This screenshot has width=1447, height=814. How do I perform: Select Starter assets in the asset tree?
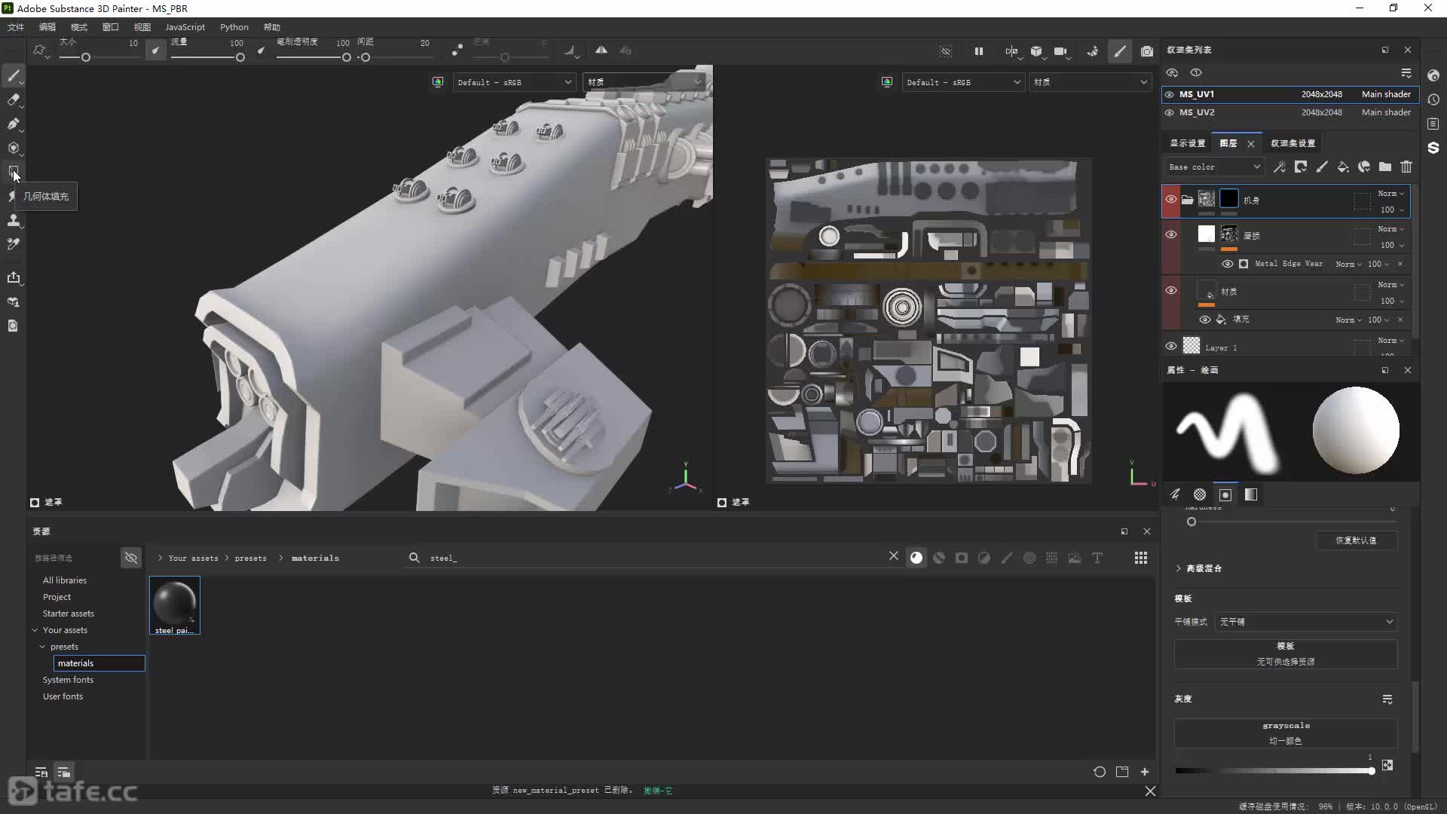(x=69, y=614)
